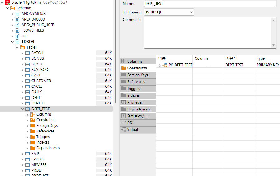This screenshot has height=176, width=280.
Task: Click the Comment scrollbar down arrow
Action: [273, 45]
